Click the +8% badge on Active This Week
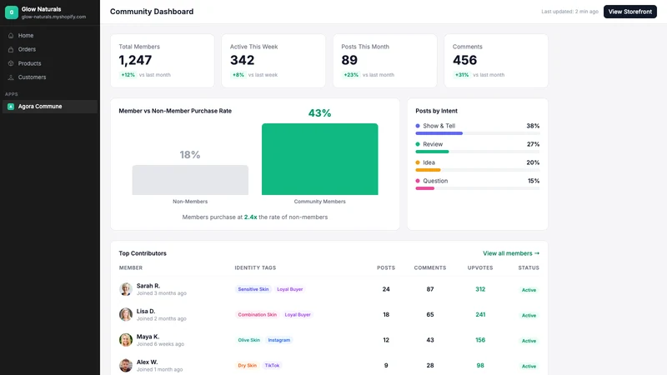Viewport: 667px width, 375px height. pyautogui.click(x=238, y=75)
